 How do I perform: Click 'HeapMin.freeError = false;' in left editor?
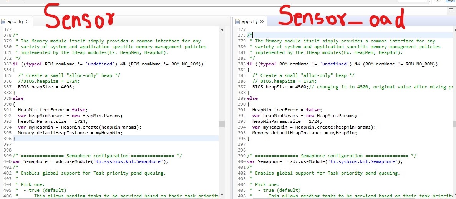click(x=53, y=110)
